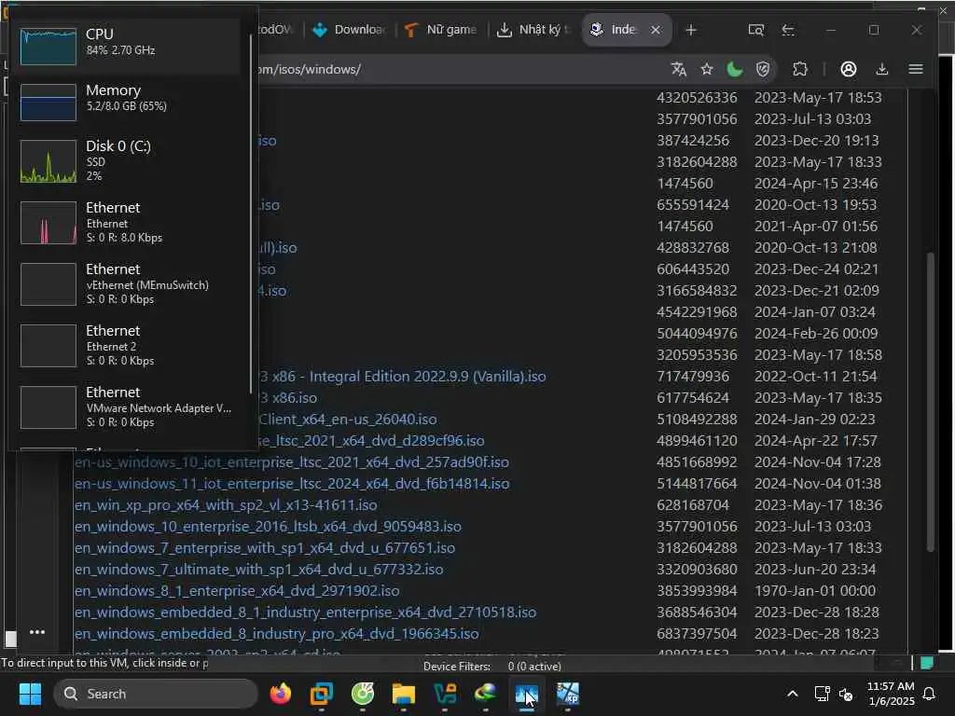Click the address bar URL ending in /isos/windows/

[310, 69]
